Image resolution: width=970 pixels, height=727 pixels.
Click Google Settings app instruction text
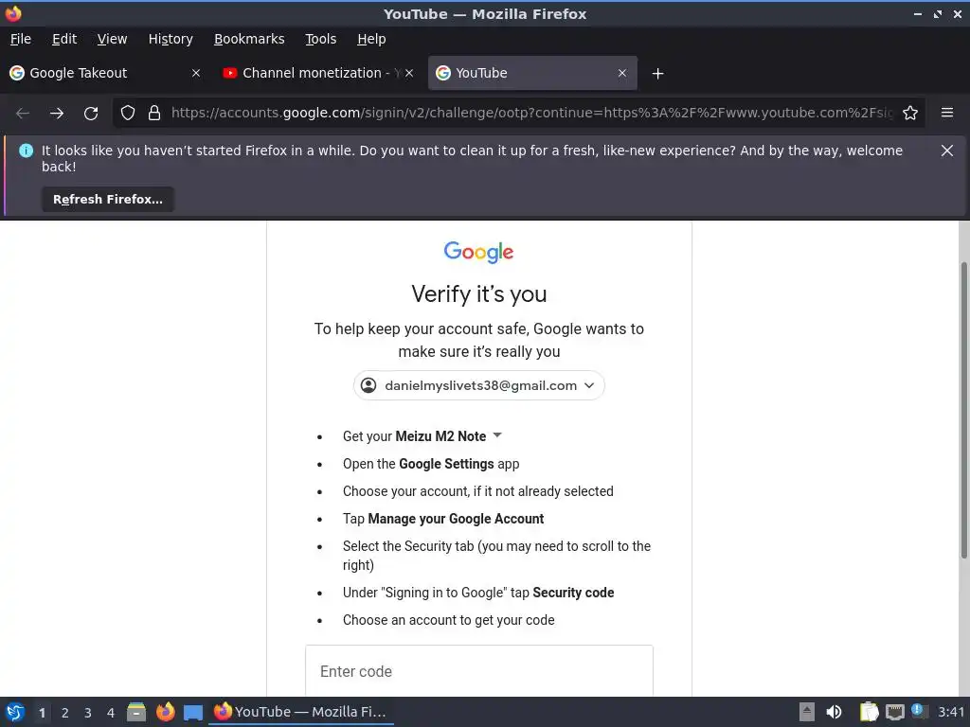(x=431, y=464)
